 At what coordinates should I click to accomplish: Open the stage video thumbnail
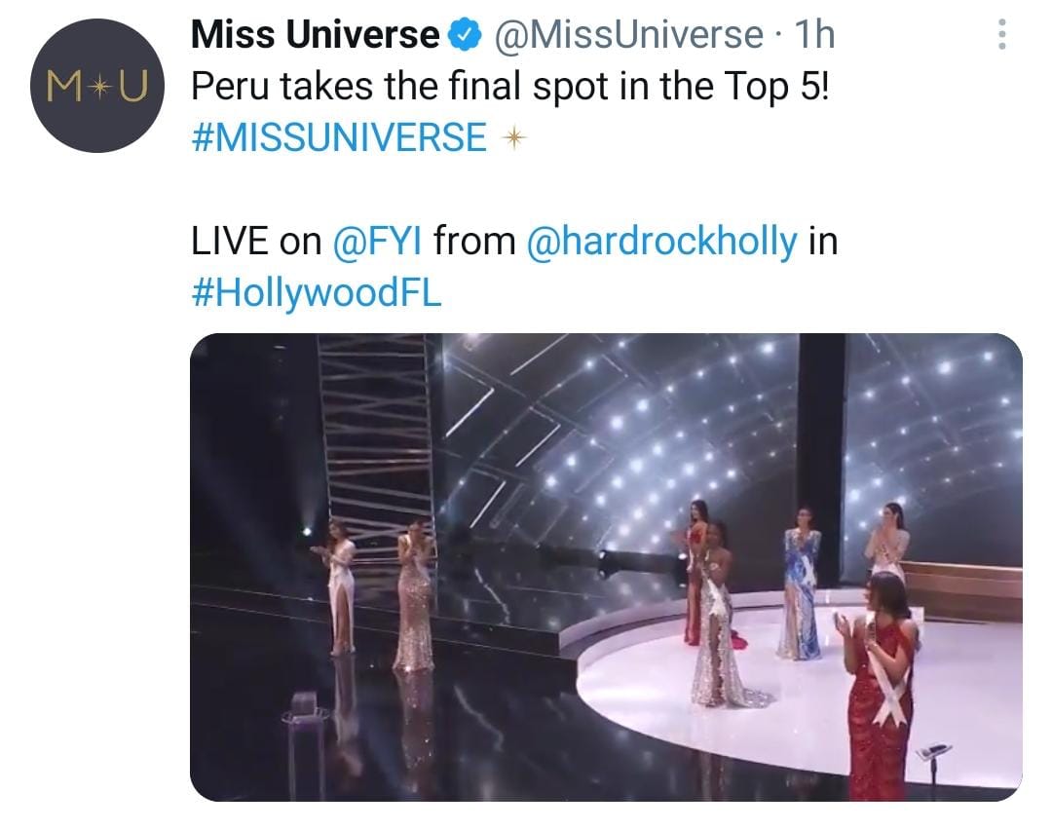point(605,567)
